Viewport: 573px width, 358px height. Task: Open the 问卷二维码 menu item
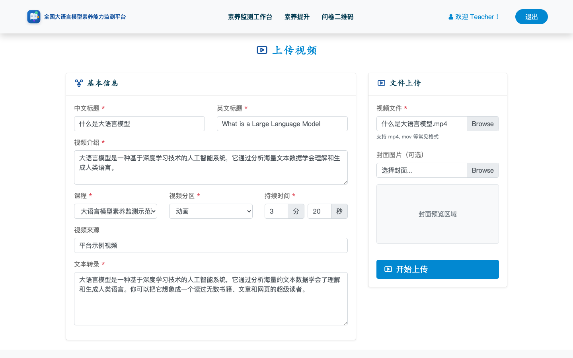click(x=337, y=17)
